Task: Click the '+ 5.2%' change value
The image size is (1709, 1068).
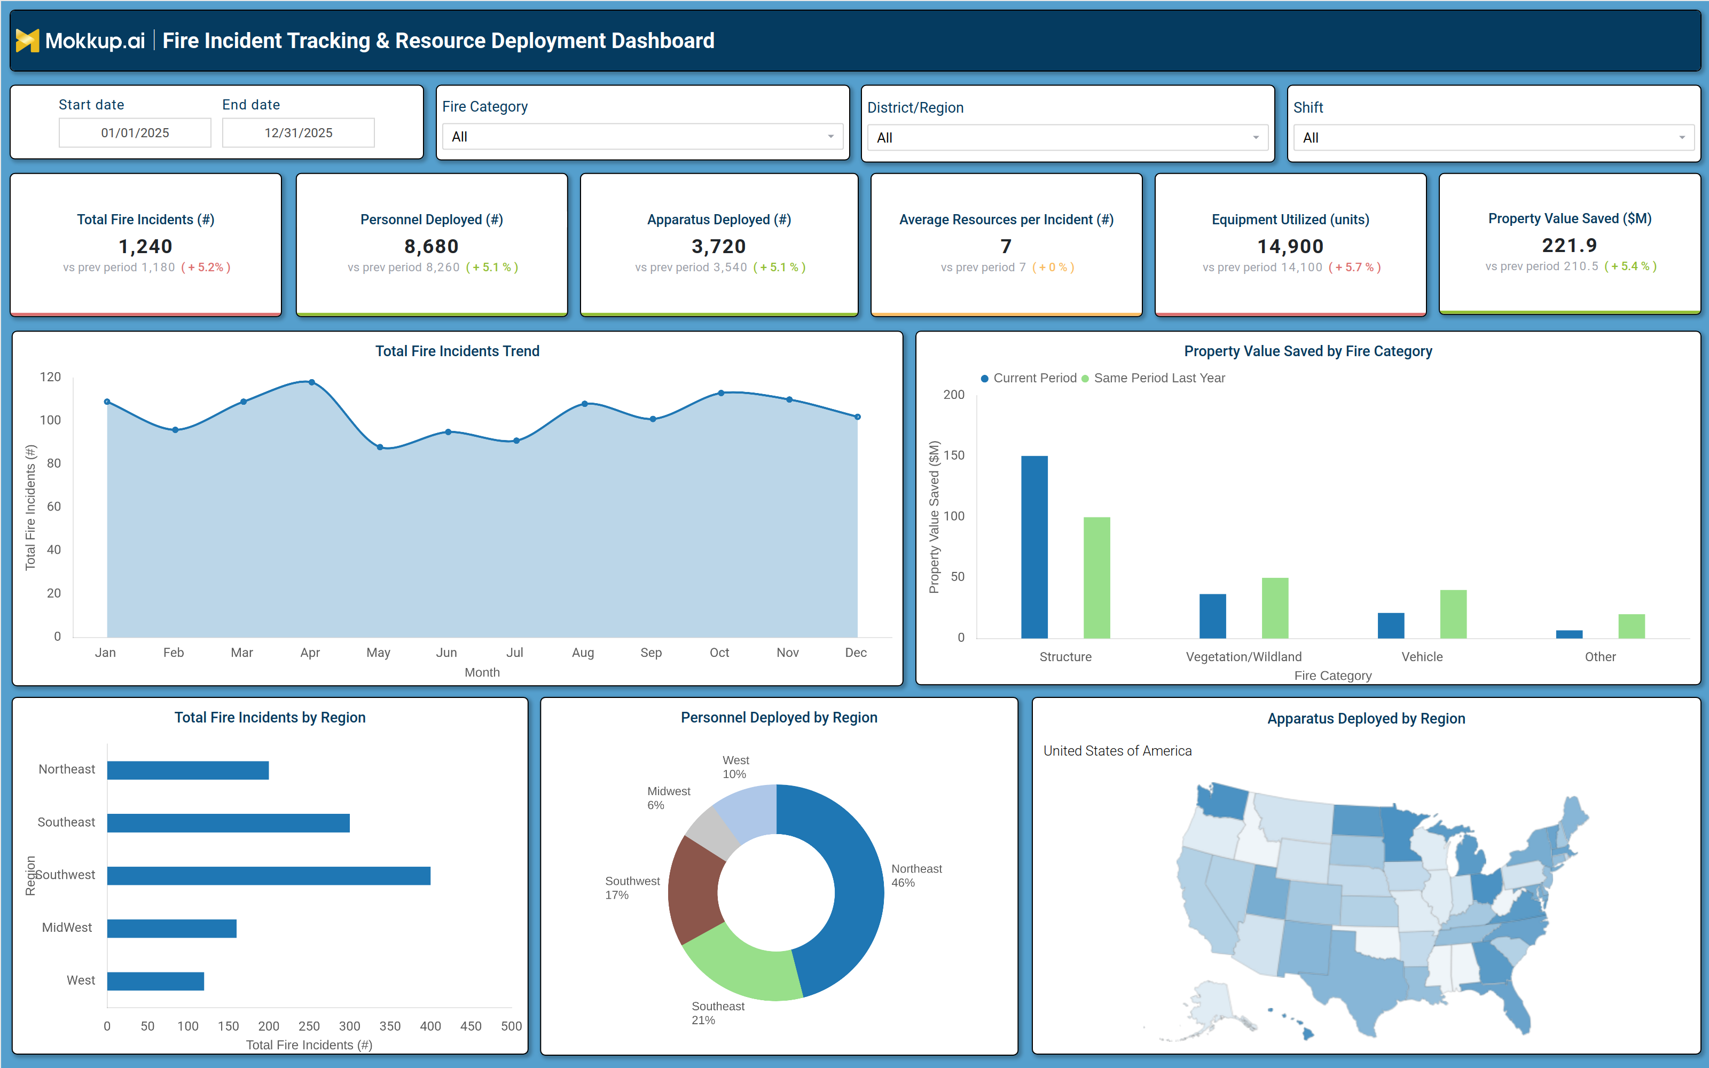Action: (206, 268)
